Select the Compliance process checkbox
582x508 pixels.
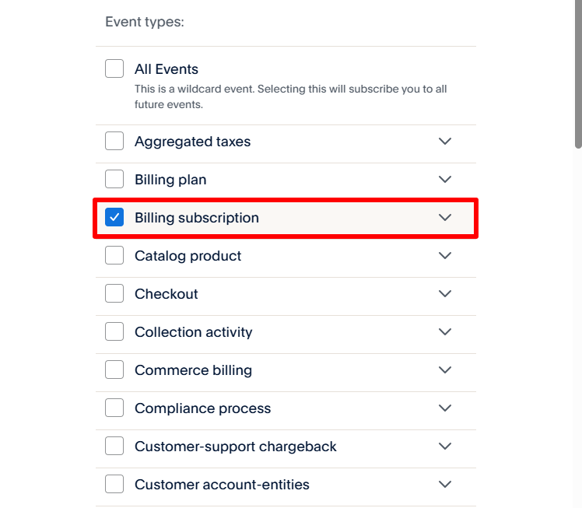tap(114, 408)
